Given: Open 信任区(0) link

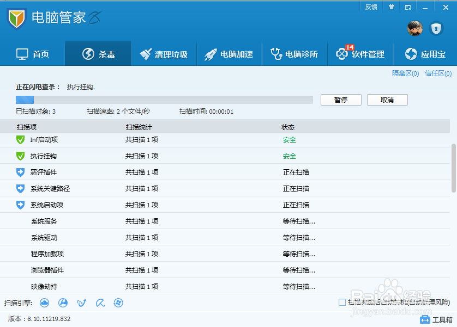Looking at the screenshot, I should [x=438, y=73].
